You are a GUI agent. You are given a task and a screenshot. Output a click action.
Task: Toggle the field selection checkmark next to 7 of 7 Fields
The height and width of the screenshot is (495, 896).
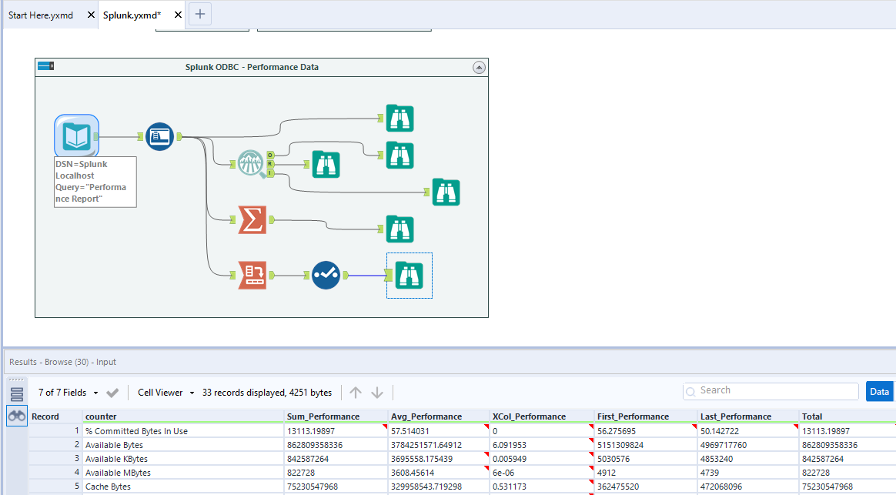[x=112, y=392]
